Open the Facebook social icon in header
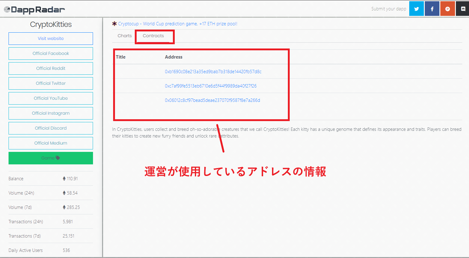The width and height of the screenshot is (469, 258). pos(432,9)
